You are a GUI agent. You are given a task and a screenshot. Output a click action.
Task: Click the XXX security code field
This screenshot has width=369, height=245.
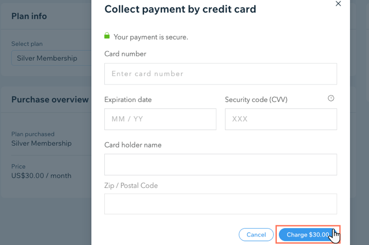(281, 119)
